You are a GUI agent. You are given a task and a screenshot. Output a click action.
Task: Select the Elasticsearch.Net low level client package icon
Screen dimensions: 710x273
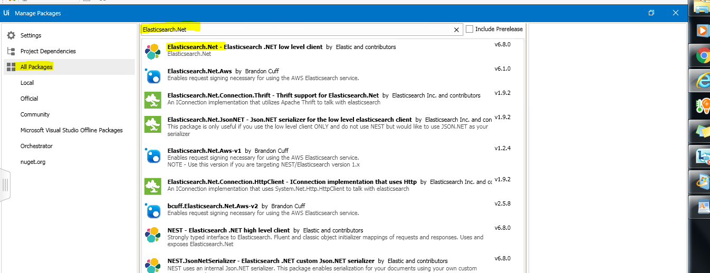click(x=153, y=51)
